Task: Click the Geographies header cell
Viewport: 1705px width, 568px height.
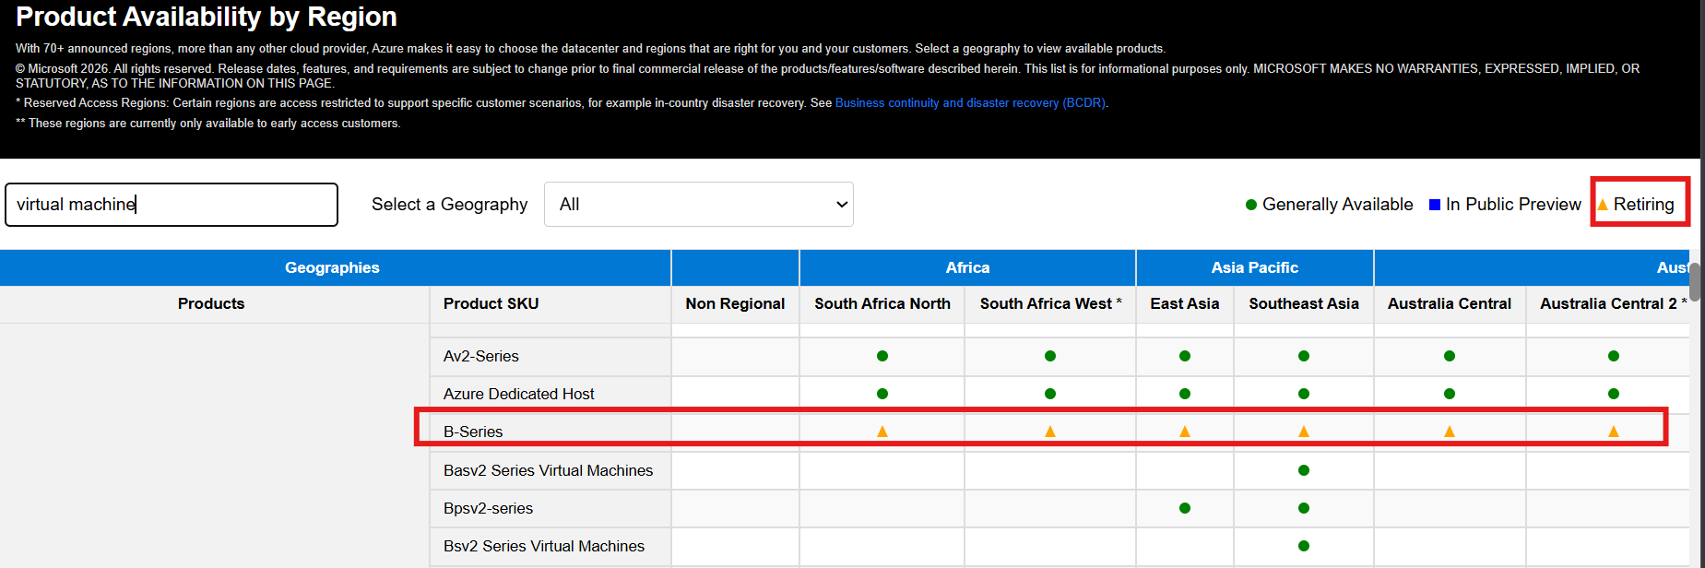Action: pyautogui.click(x=335, y=267)
